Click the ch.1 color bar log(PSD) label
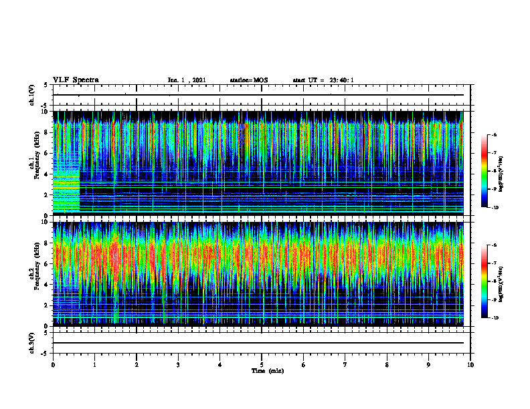The width and height of the screenshot is (530, 409). [501, 174]
